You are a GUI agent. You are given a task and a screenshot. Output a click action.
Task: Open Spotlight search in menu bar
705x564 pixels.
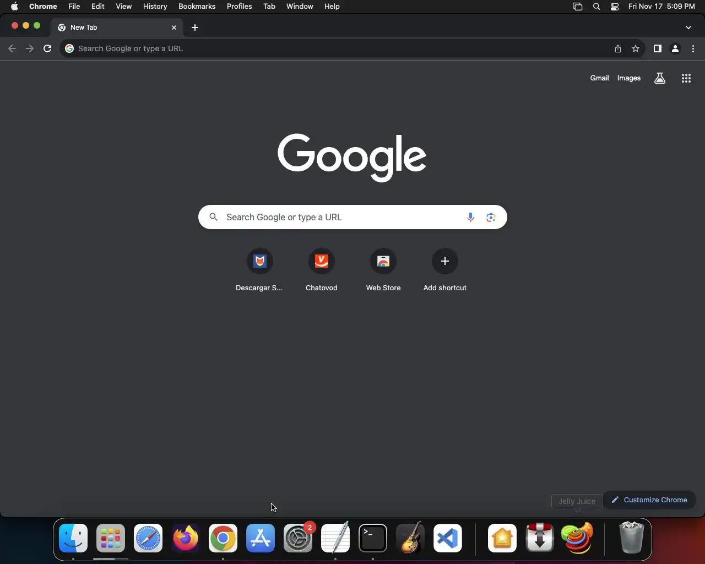tap(596, 7)
